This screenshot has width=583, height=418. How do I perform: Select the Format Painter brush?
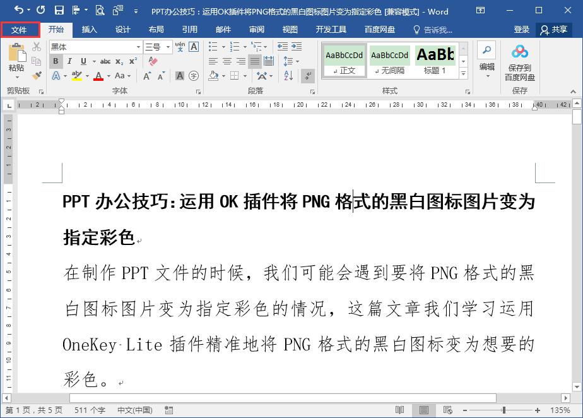36,76
